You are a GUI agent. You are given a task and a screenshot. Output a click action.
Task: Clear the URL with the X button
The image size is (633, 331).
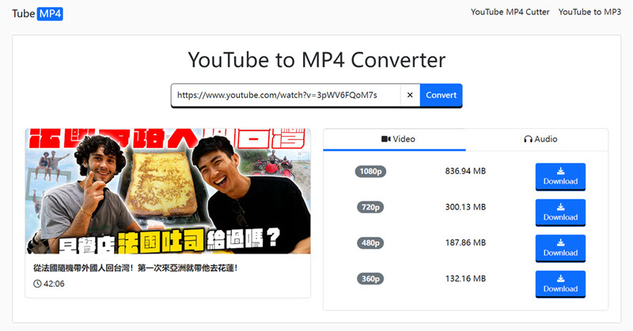click(x=410, y=95)
